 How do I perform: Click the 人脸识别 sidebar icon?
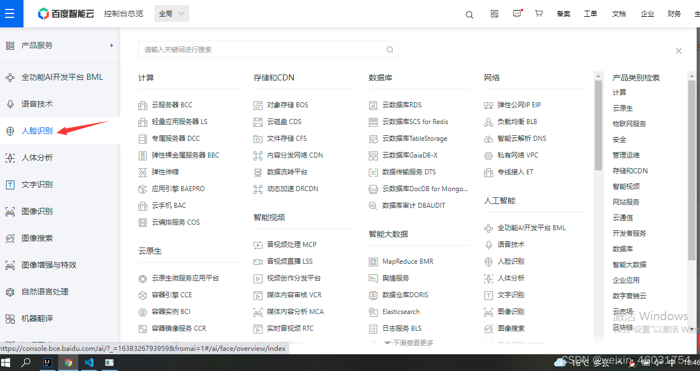click(x=10, y=131)
